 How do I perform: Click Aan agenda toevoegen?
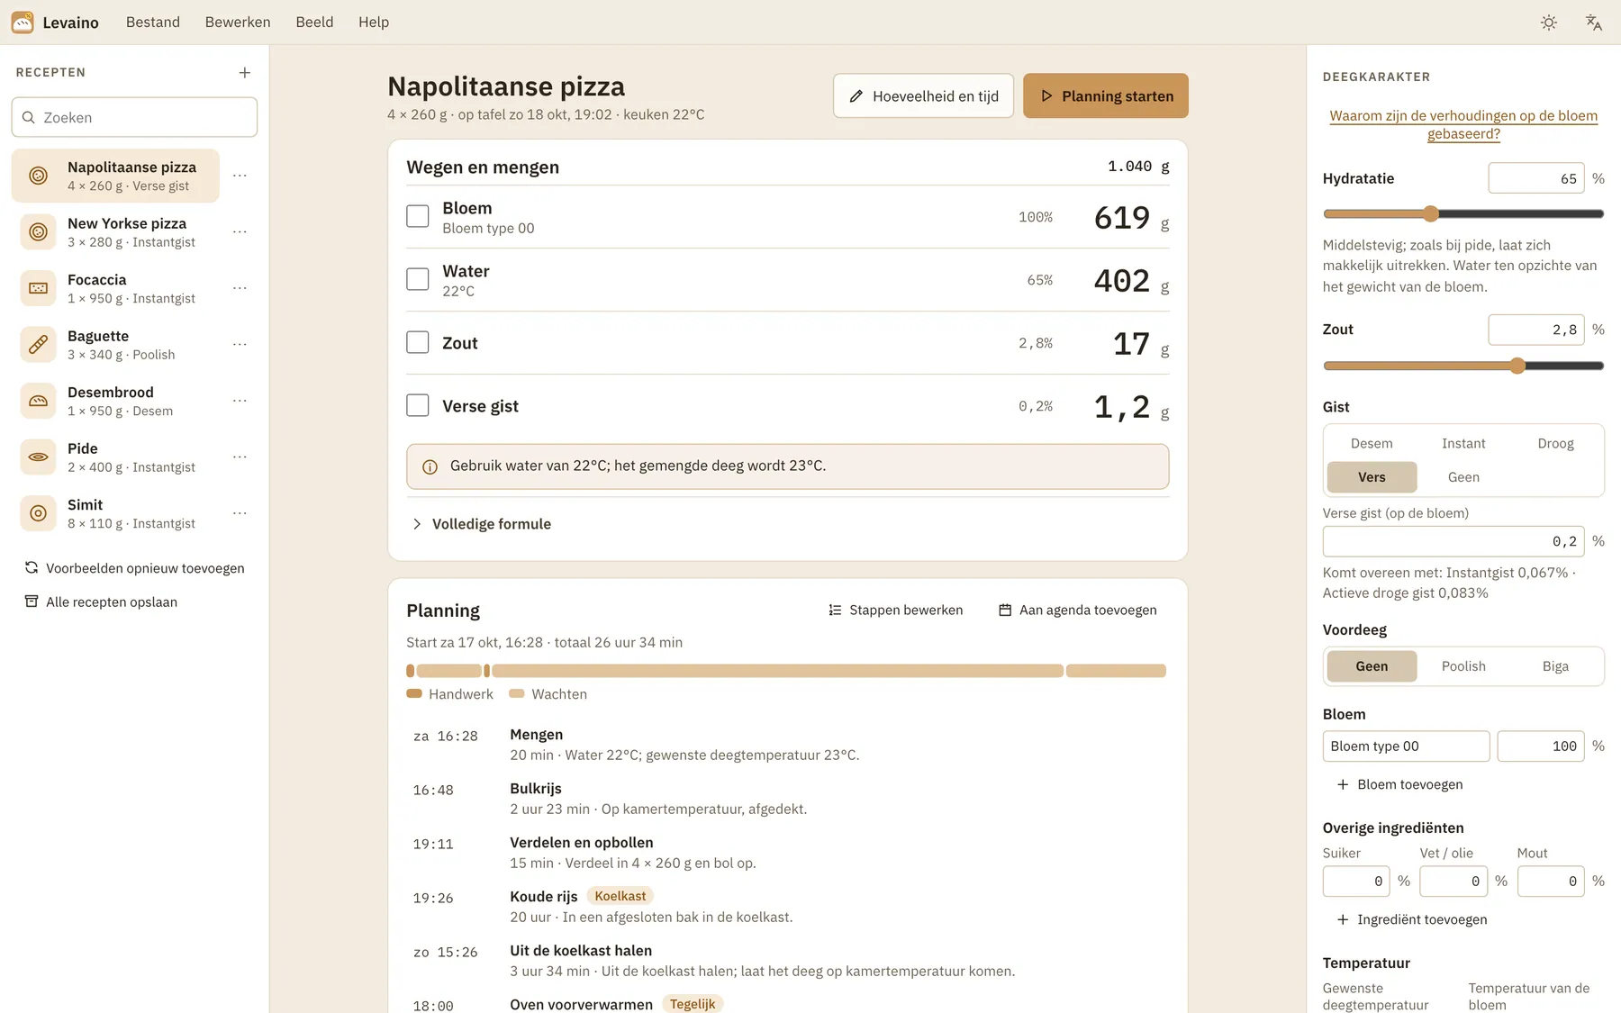[x=1078, y=611]
